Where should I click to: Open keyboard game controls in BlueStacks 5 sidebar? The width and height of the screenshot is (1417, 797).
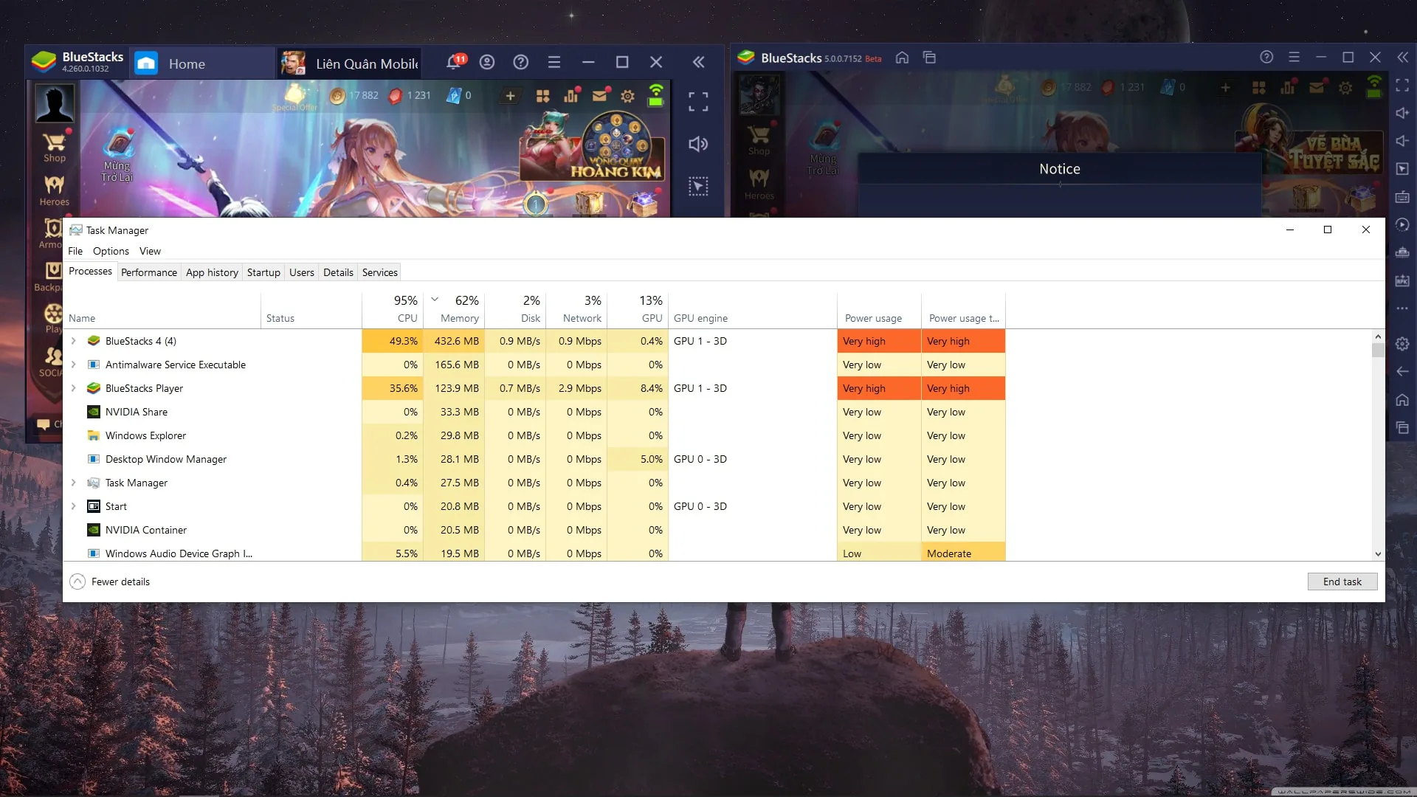1402,197
